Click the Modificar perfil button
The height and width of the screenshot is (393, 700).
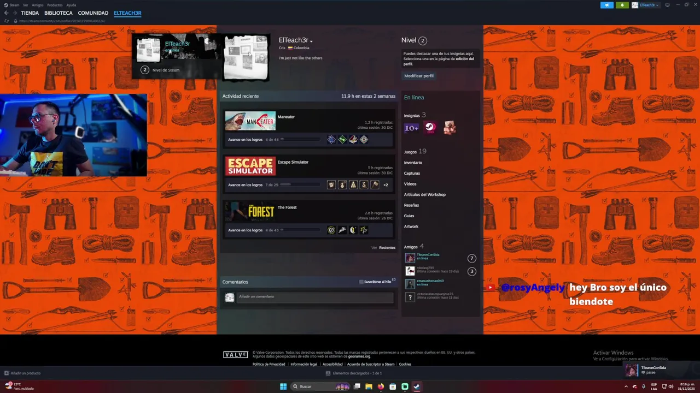419,76
